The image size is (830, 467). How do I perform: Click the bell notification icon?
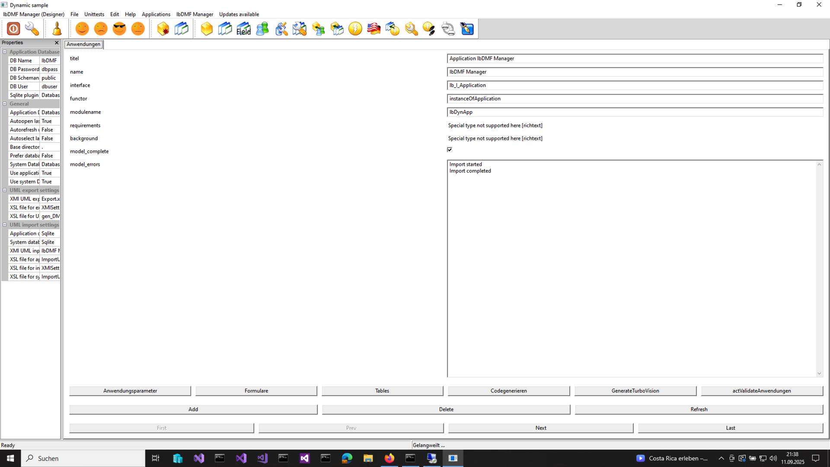click(57, 29)
